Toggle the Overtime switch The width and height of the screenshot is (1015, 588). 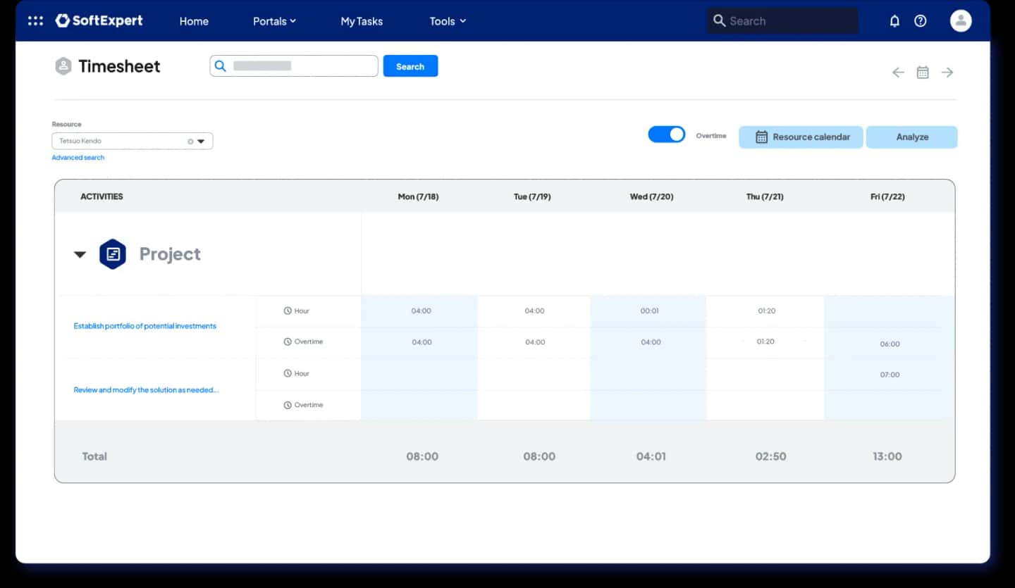point(667,135)
